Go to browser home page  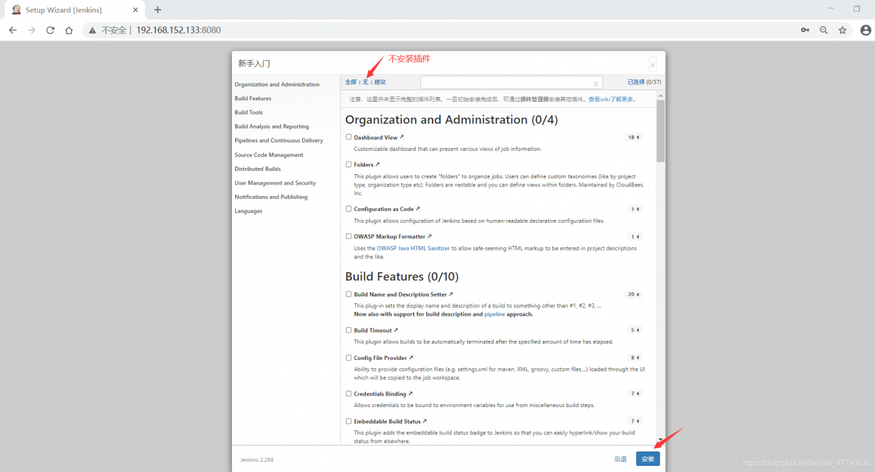pyautogui.click(x=69, y=30)
